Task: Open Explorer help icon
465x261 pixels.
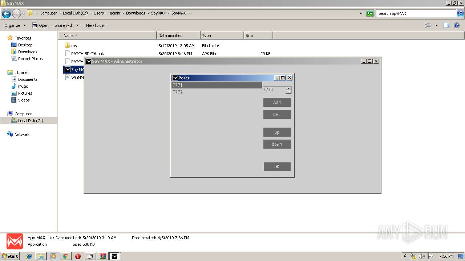Action: coord(457,25)
